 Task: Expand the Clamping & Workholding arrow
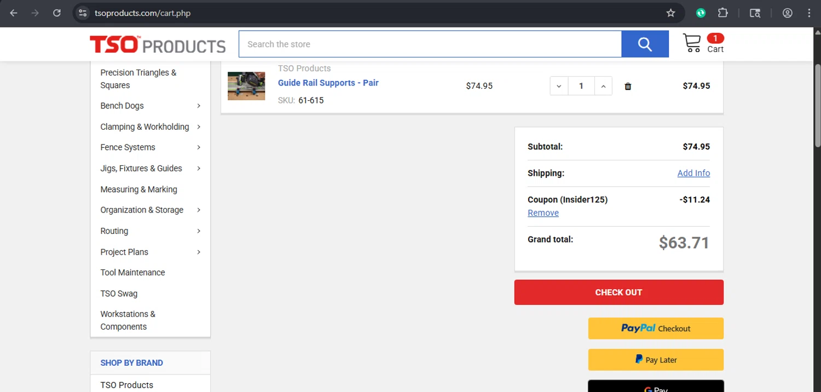[x=199, y=127]
